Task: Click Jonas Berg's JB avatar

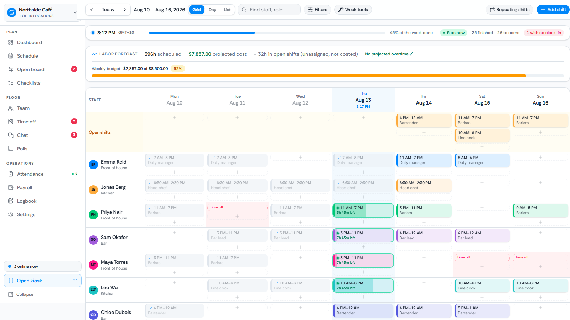Action: (x=93, y=190)
